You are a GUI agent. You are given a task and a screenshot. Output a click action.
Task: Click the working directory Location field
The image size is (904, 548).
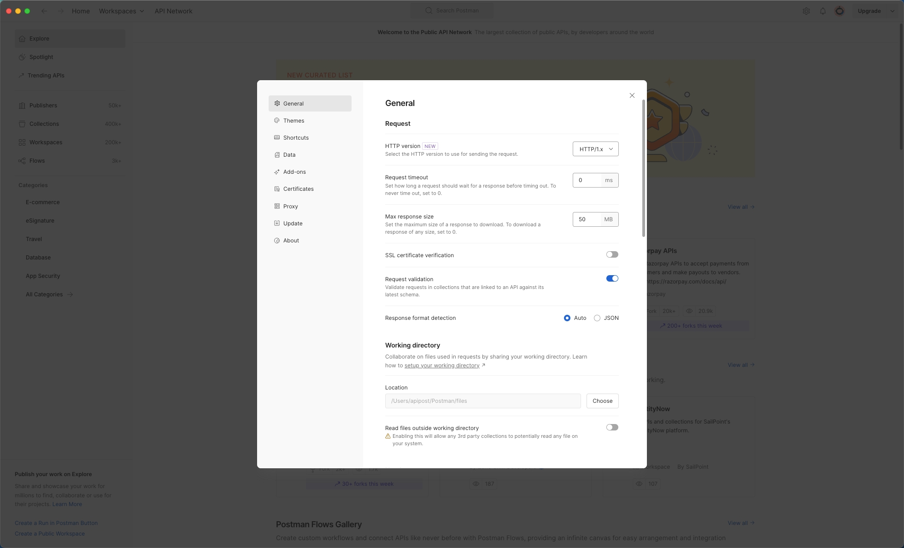[483, 401]
